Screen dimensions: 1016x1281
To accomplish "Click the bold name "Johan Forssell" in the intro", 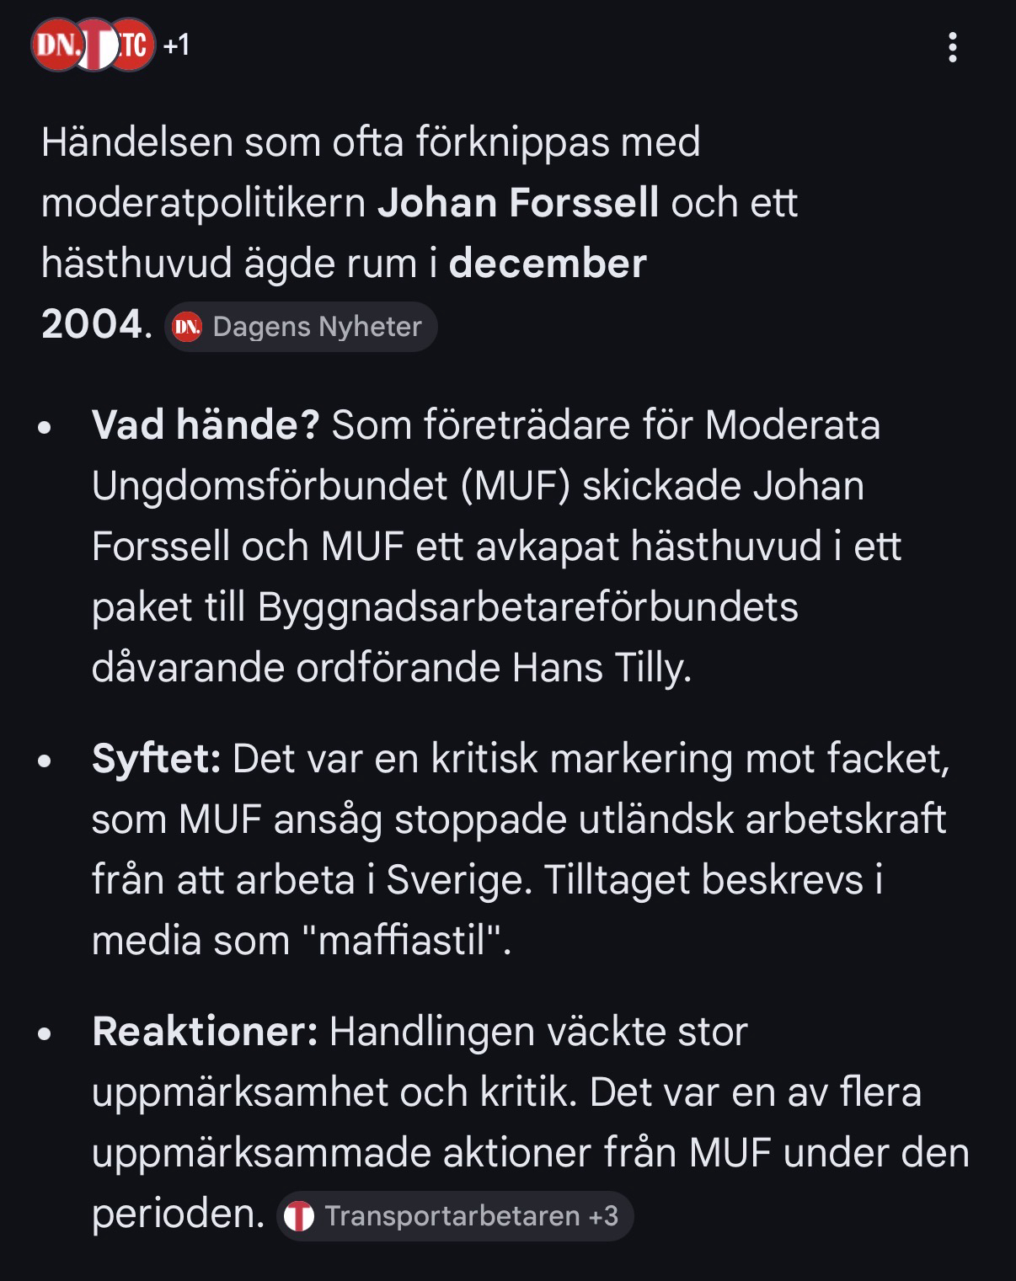I will 518,203.
